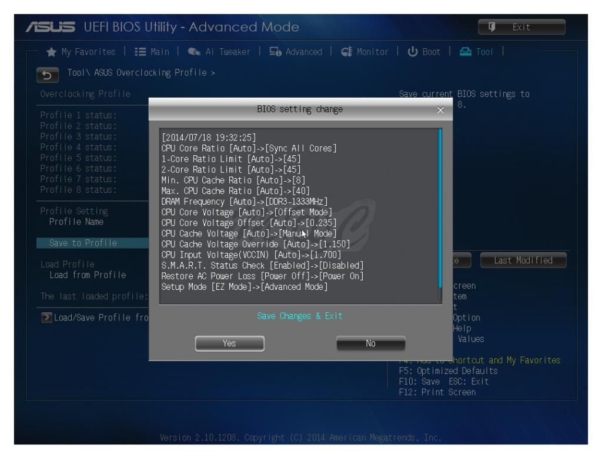Select the Save to Profile option

(83, 243)
